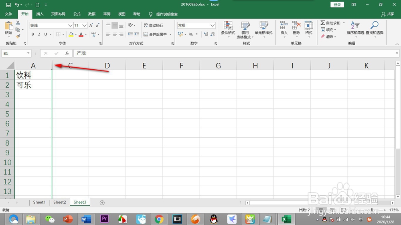The height and width of the screenshot is (225, 401).
Task: Open the font size dropdown
Action: (x=84, y=25)
